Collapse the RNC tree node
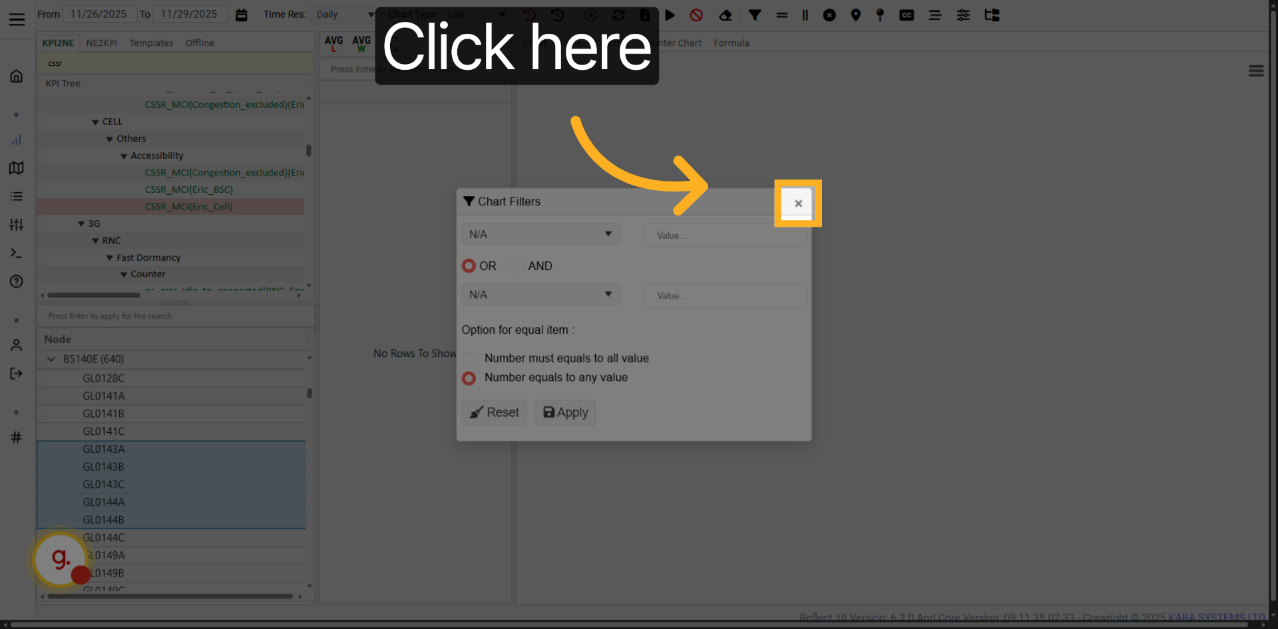 pyautogui.click(x=95, y=241)
